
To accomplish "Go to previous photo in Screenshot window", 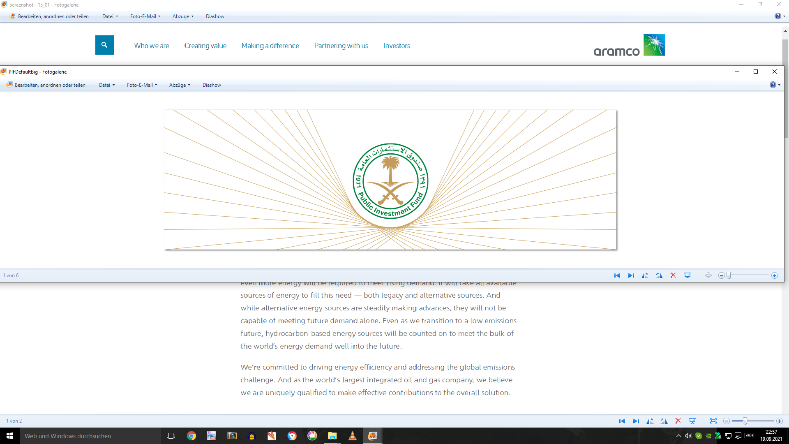I will click(x=622, y=421).
